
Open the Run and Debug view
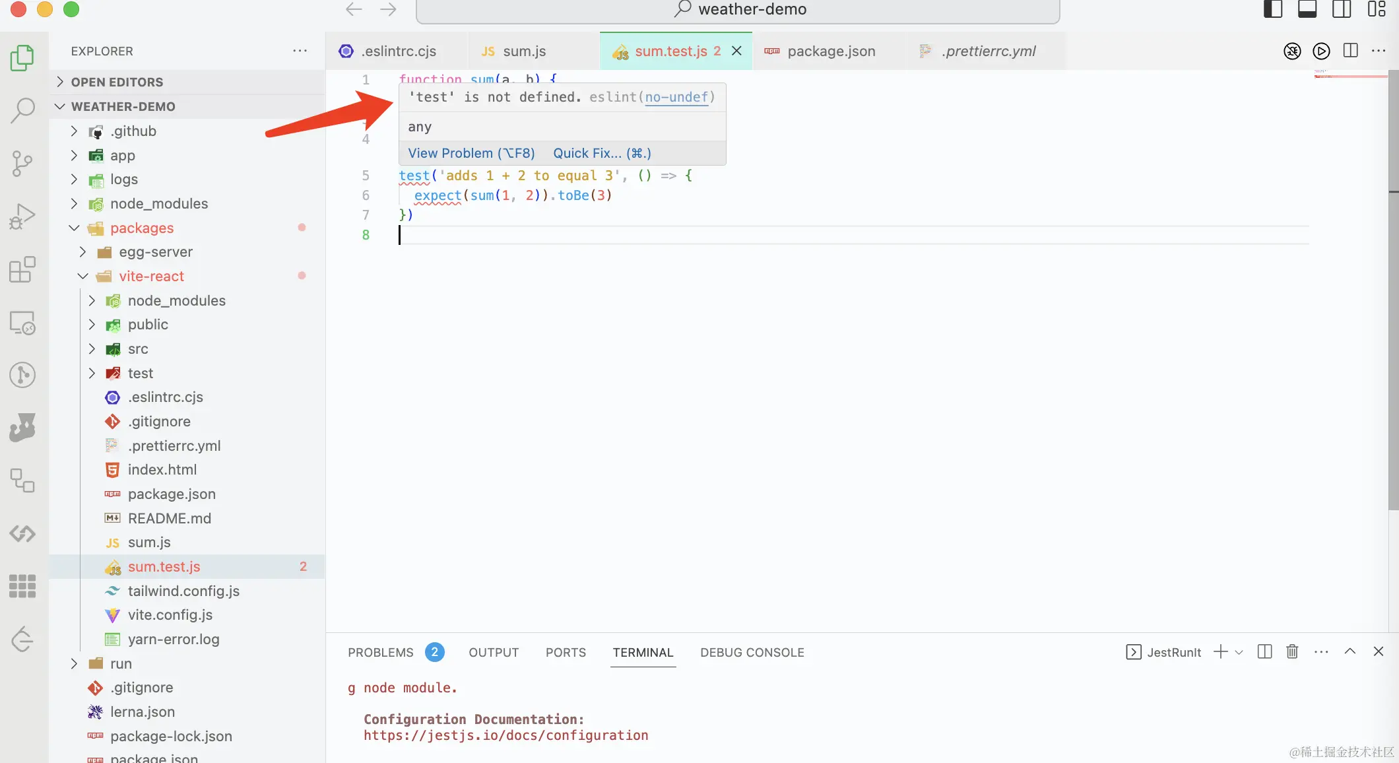tap(23, 216)
